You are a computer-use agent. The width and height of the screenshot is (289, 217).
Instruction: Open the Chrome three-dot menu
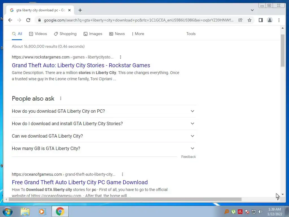click(x=279, y=20)
